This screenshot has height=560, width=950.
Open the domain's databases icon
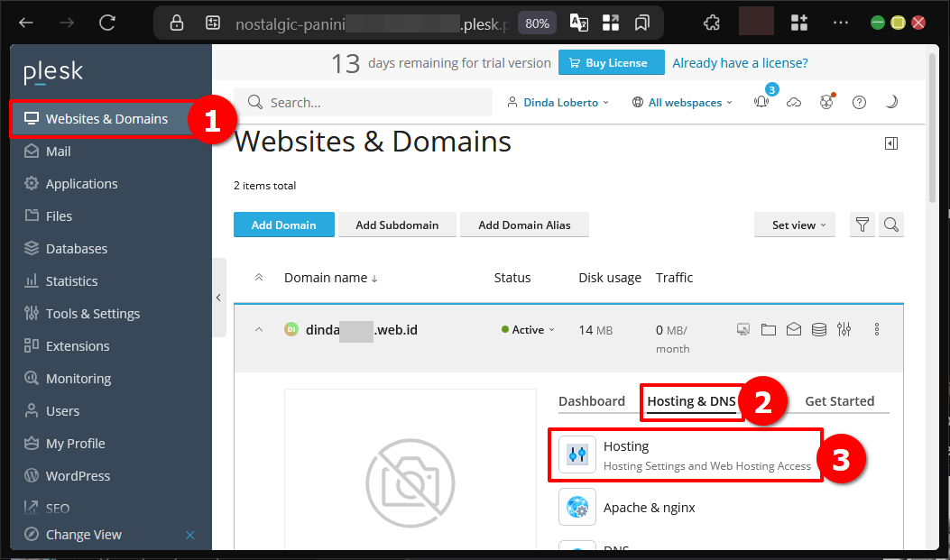click(819, 330)
